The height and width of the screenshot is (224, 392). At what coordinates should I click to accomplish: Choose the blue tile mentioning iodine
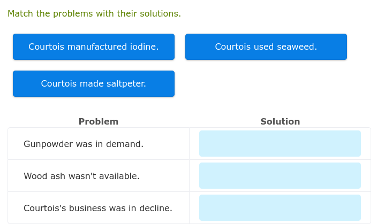94,47
